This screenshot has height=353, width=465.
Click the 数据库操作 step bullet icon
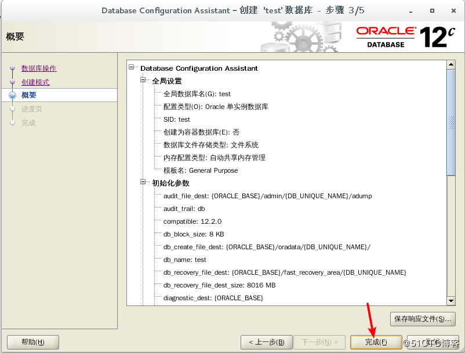(12, 68)
